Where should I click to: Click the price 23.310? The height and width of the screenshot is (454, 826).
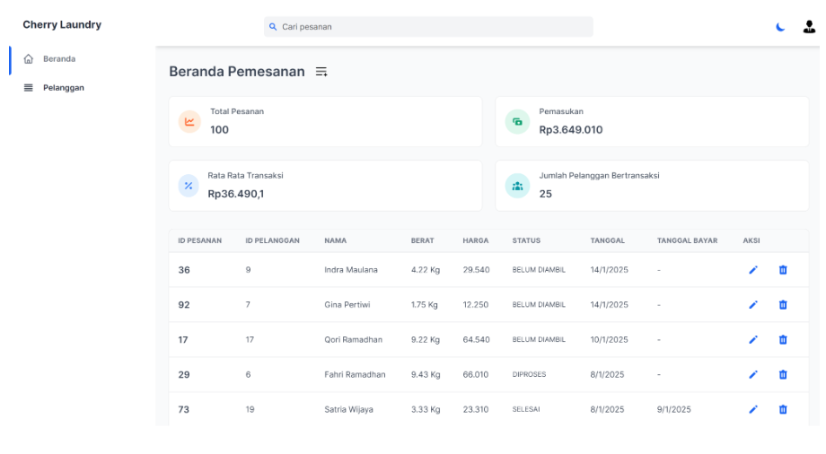(x=476, y=409)
